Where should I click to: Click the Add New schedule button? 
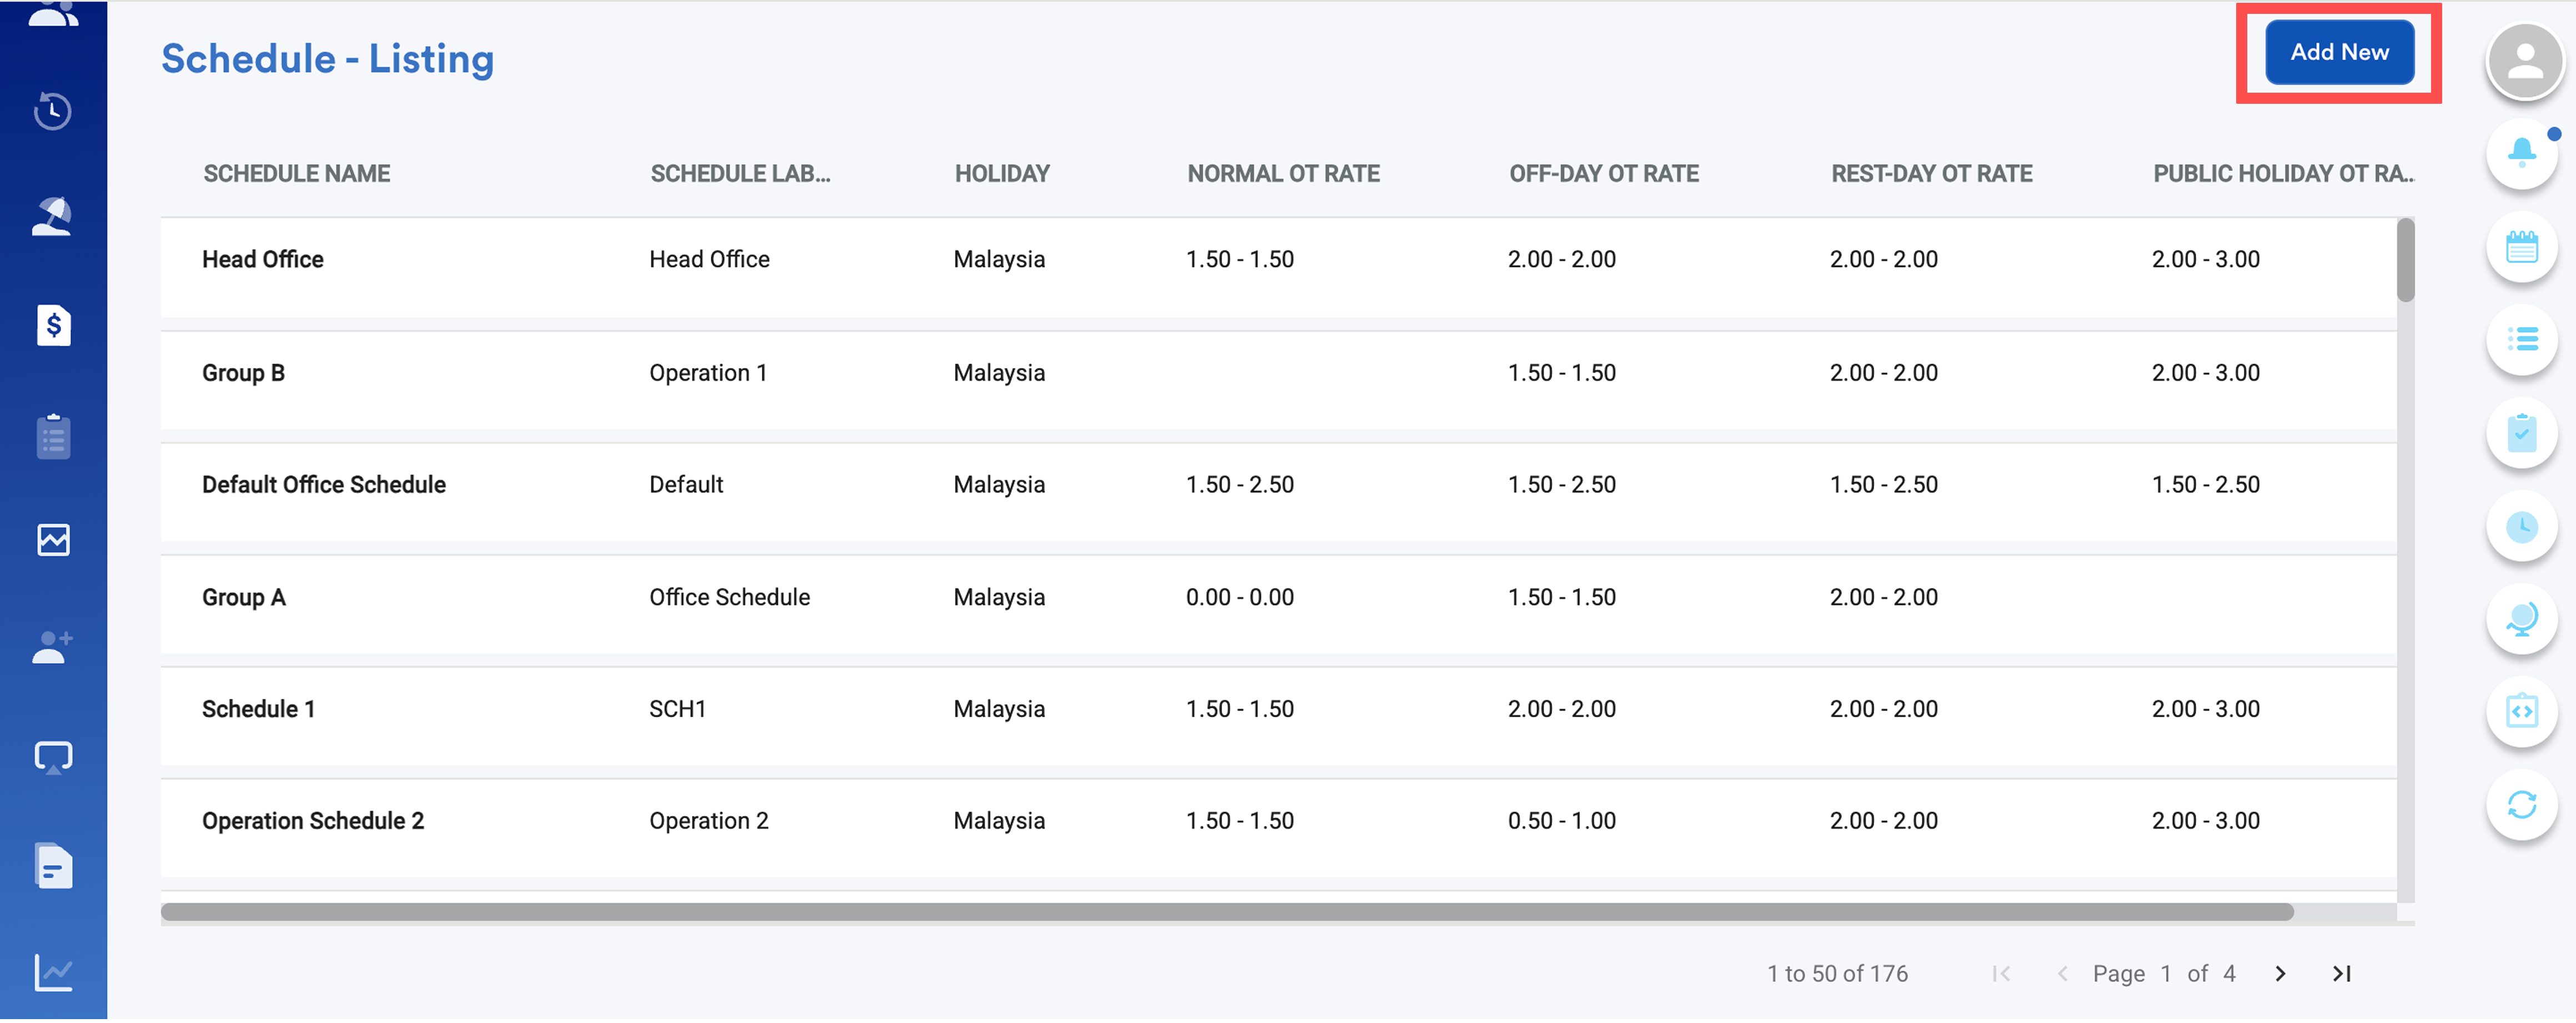point(2338,52)
